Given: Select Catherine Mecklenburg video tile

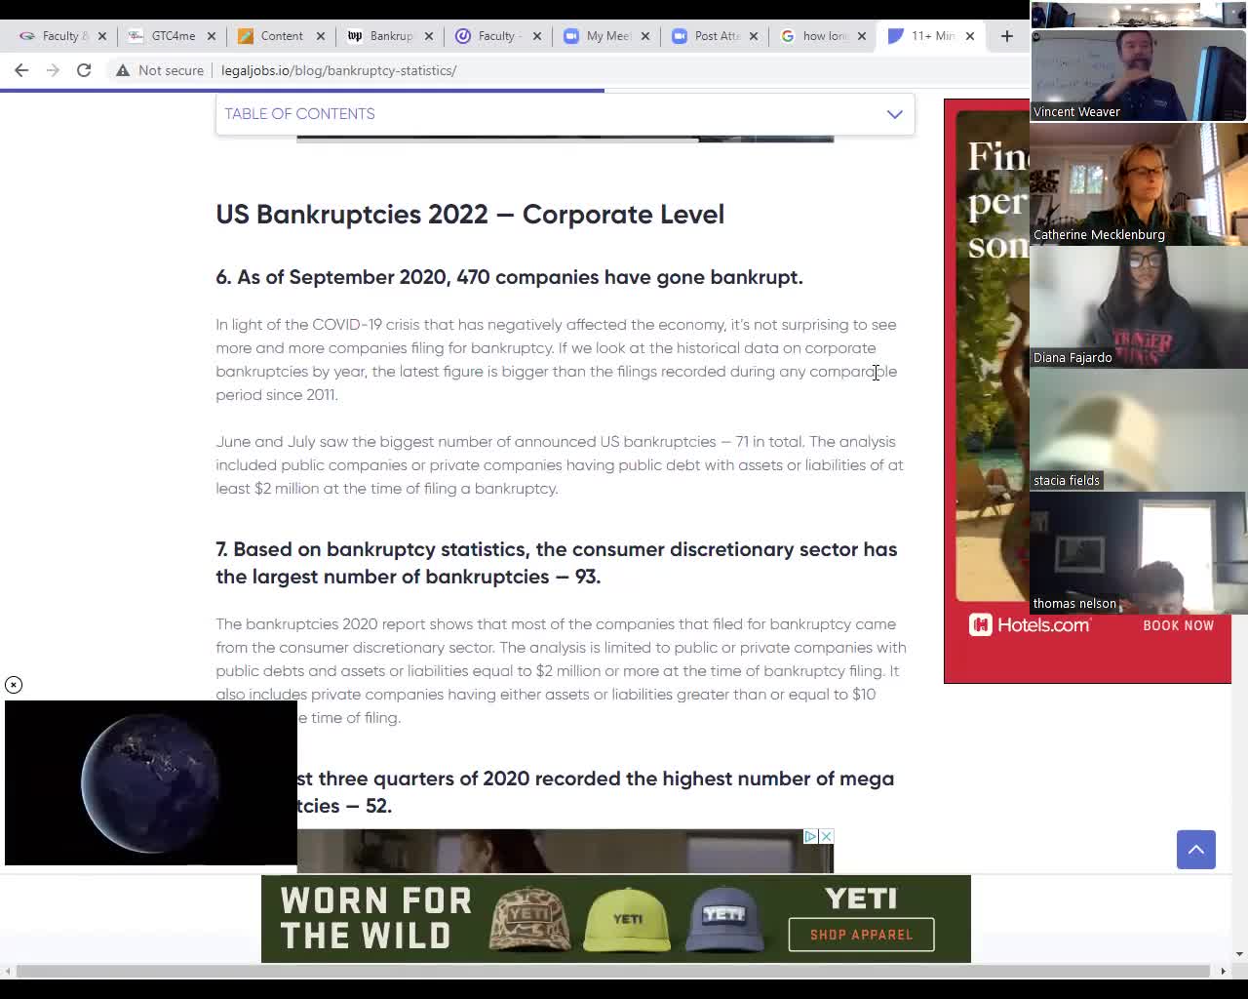Looking at the screenshot, I should (1139, 184).
